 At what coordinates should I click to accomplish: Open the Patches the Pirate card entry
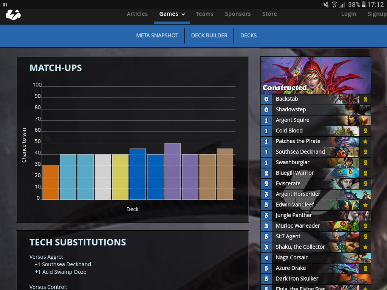(316, 142)
